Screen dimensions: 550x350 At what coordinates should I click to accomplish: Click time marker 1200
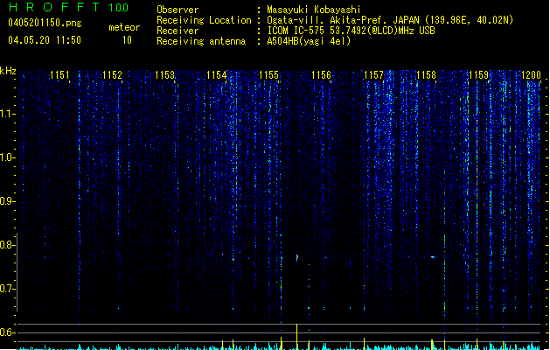(x=531, y=74)
